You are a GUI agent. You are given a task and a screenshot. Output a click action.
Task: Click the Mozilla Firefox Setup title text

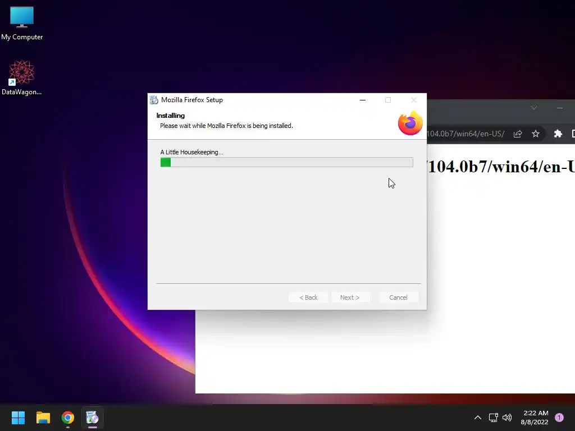[x=192, y=100]
